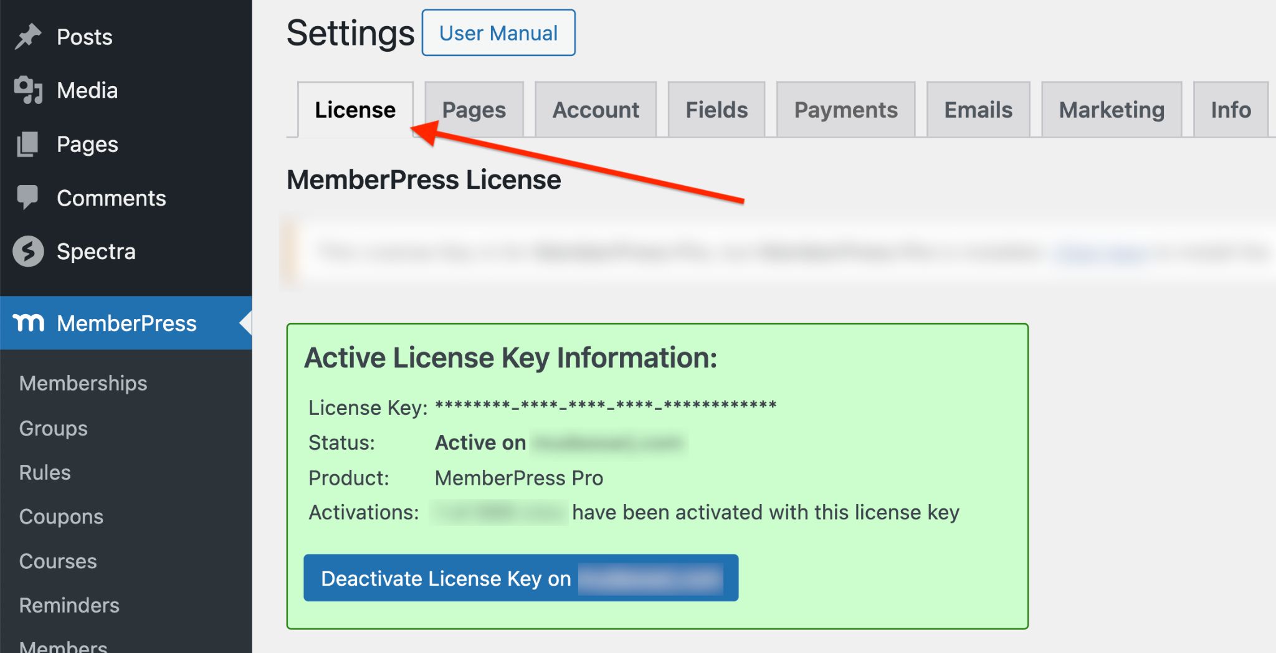Click the 'Settings' page title
The image size is (1276, 653).
(x=350, y=33)
